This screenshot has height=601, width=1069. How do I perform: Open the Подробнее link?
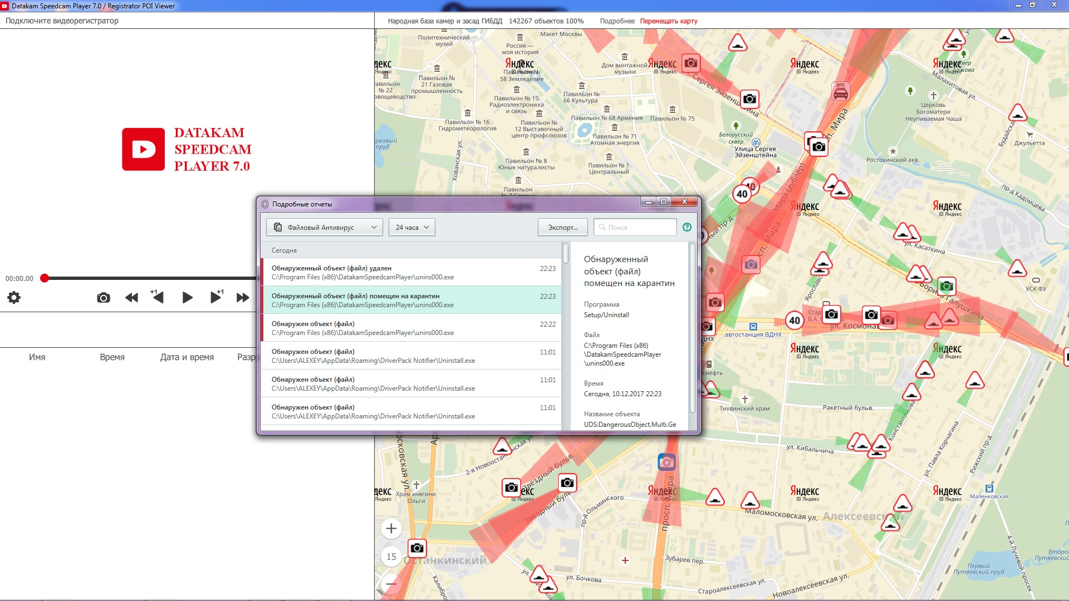click(617, 21)
